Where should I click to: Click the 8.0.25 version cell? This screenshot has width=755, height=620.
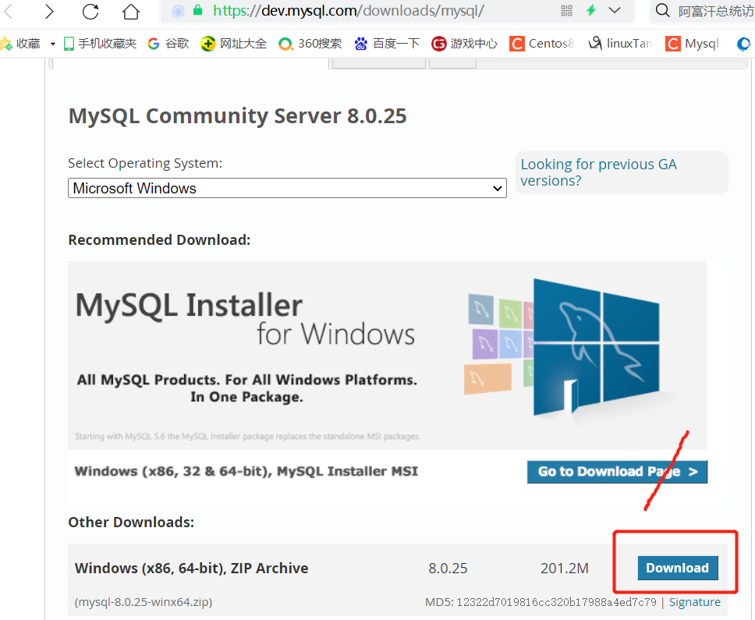tap(448, 569)
